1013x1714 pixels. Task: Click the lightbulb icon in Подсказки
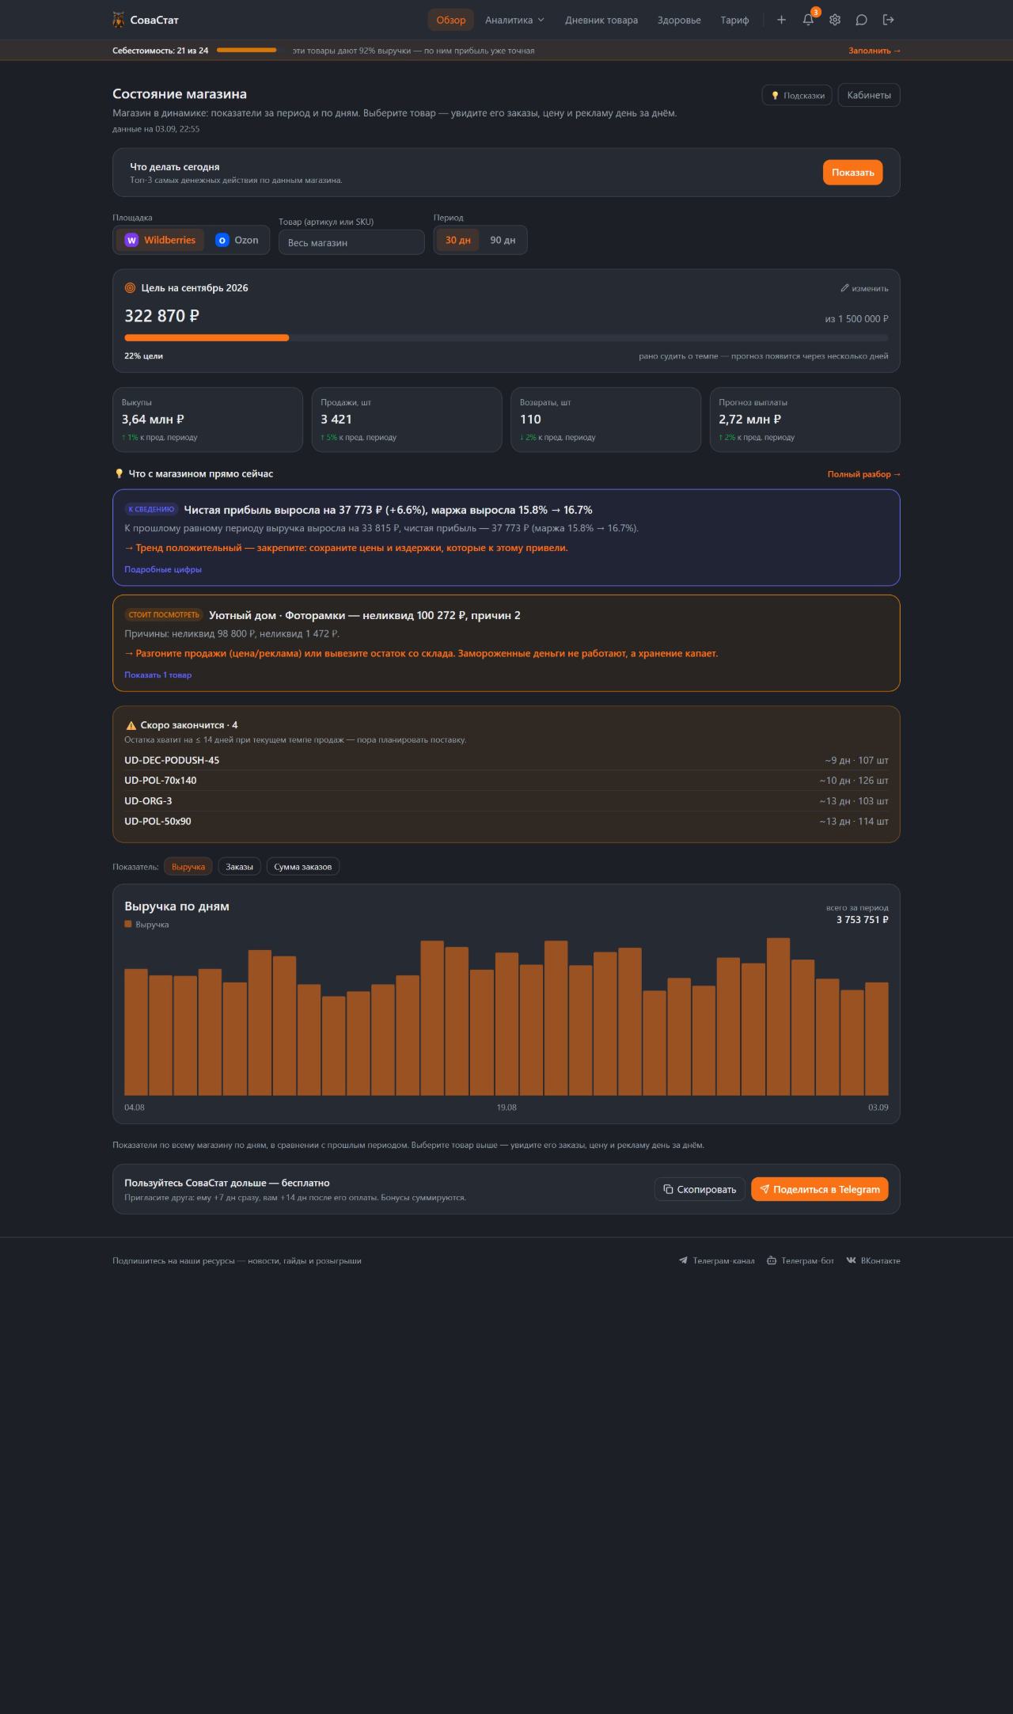pyautogui.click(x=776, y=96)
